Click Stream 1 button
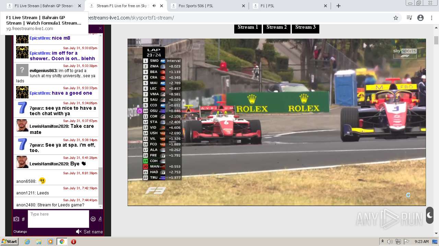 click(248, 27)
